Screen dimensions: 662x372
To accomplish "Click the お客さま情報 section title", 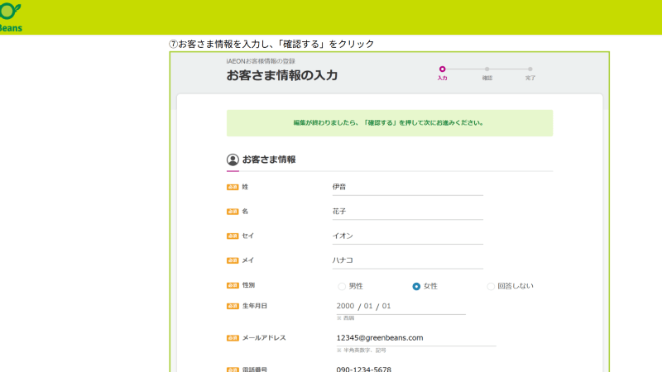I will [x=269, y=160].
